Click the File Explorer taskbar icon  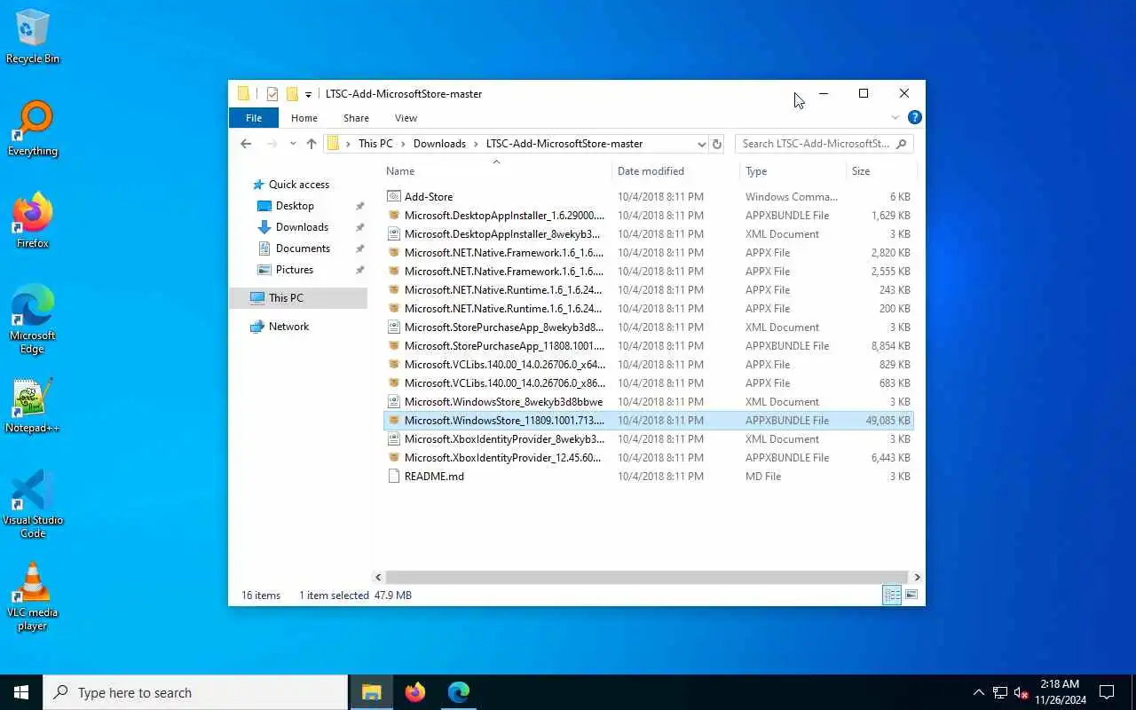pyautogui.click(x=371, y=692)
